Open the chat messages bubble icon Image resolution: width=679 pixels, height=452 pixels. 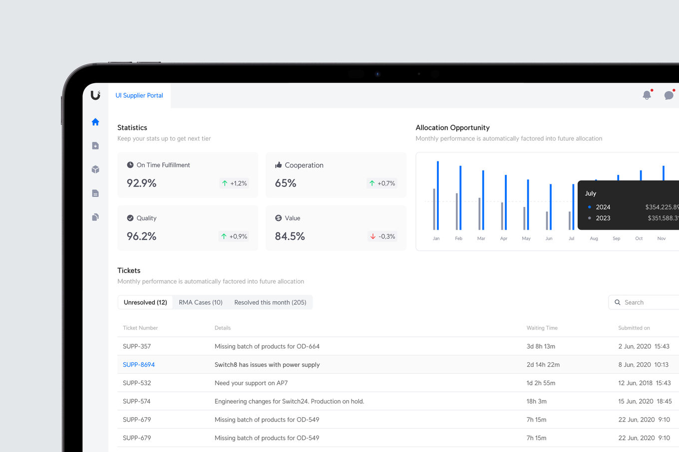coord(669,95)
